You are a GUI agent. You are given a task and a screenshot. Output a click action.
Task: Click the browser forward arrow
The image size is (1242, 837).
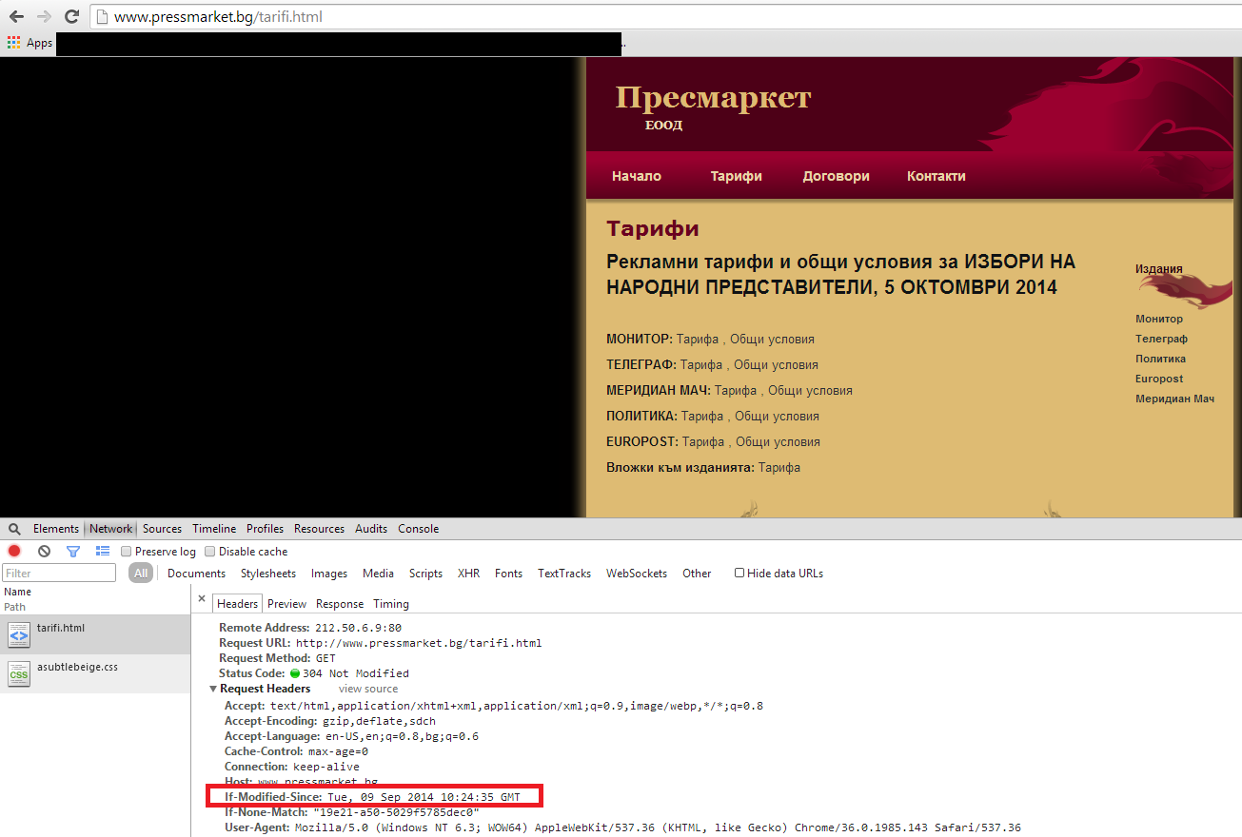44,16
